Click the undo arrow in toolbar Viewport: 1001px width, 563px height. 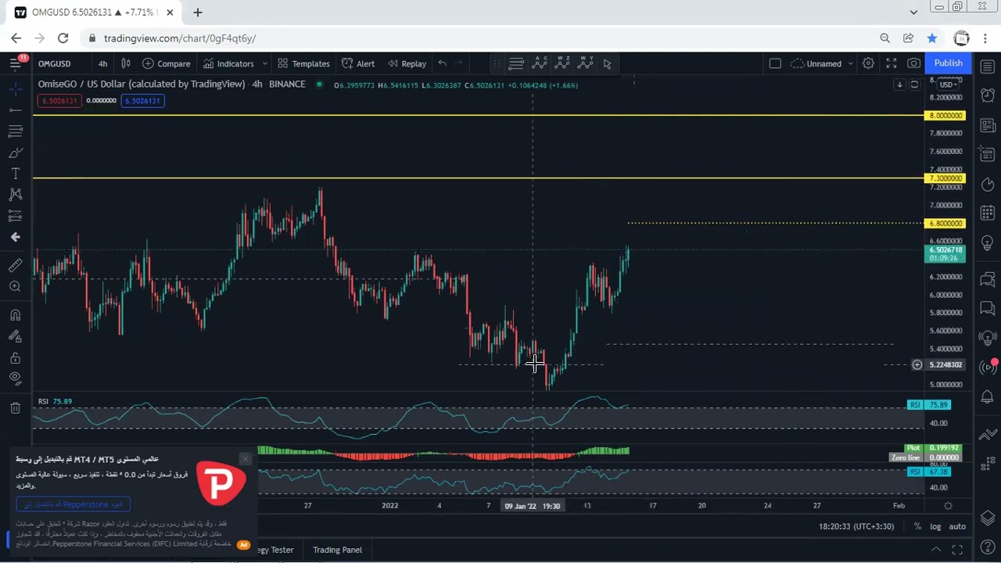pyautogui.click(x=442, y=63)
